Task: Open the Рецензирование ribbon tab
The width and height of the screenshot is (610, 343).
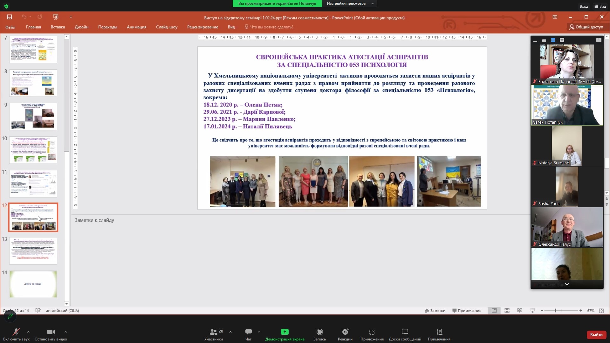Action: pyautogui.click(x=202, y=27)
